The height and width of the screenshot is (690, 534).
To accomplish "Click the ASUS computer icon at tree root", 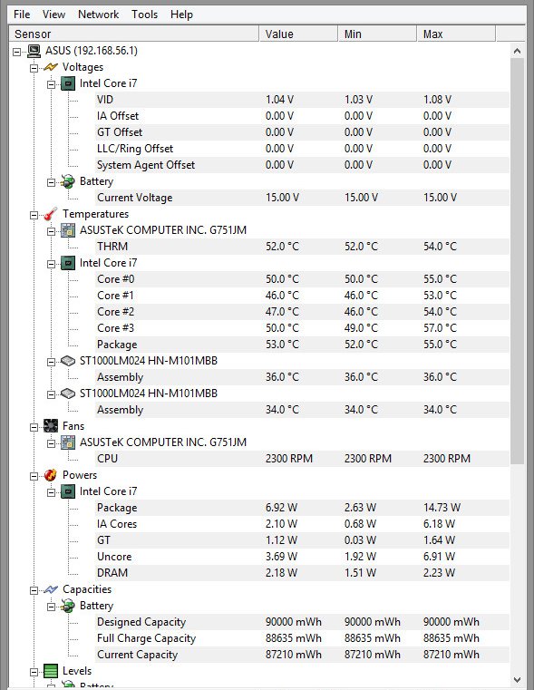I will click(34, 51).
